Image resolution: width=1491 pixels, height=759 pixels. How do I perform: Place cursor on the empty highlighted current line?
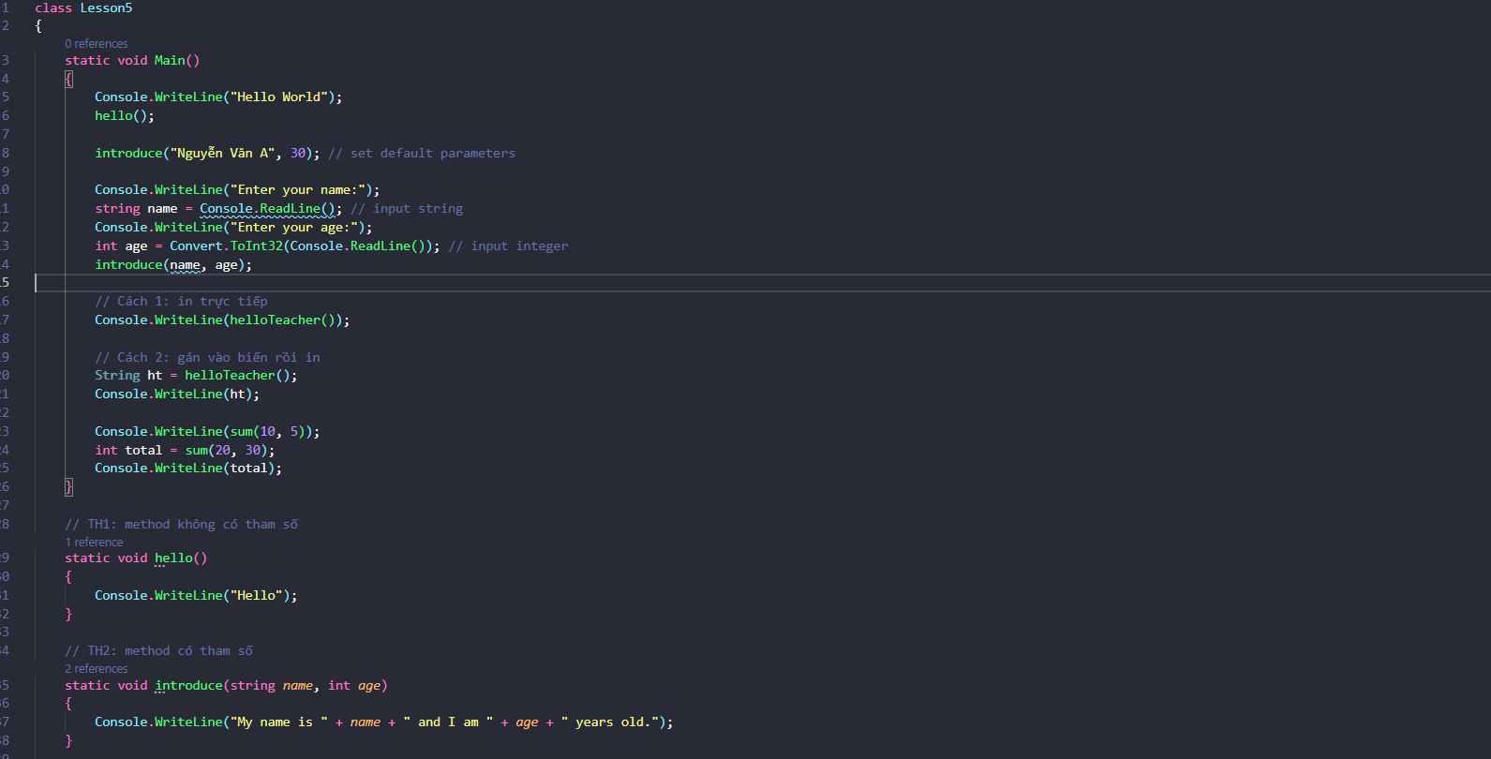pyautogui.click(x=375, y=283)
